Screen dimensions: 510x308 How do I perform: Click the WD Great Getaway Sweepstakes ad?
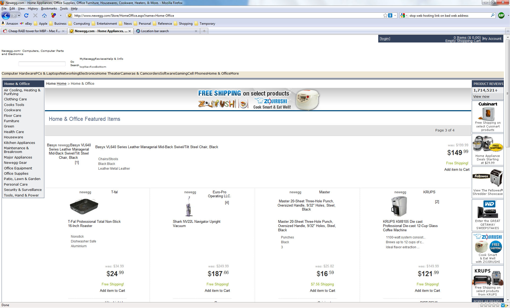coord(488,215)
